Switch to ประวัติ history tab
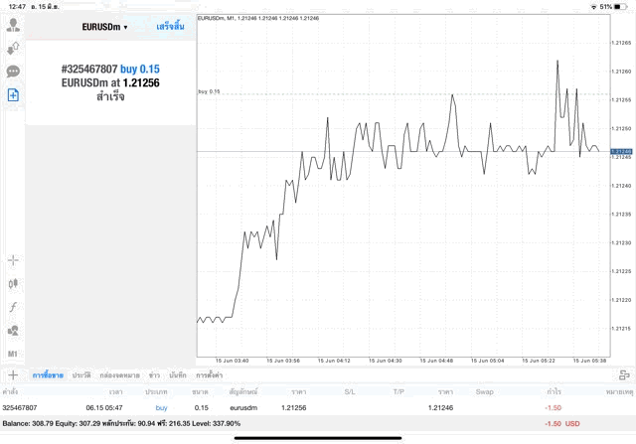Image resolution: width=636 pixels, height=444 pixels. (81, 375)
